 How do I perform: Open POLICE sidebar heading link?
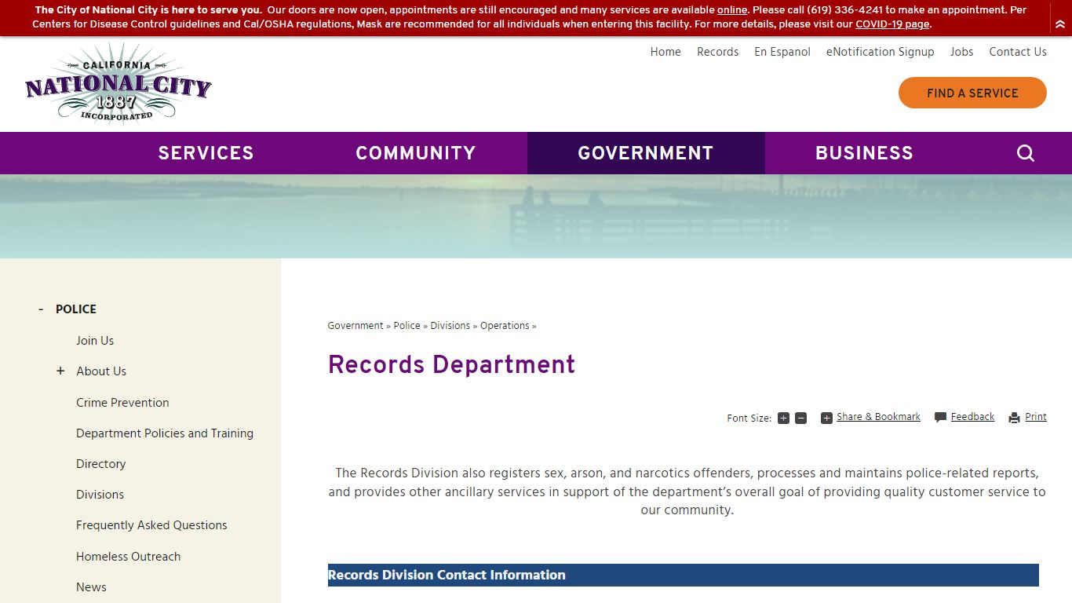(x=76, y=309)
